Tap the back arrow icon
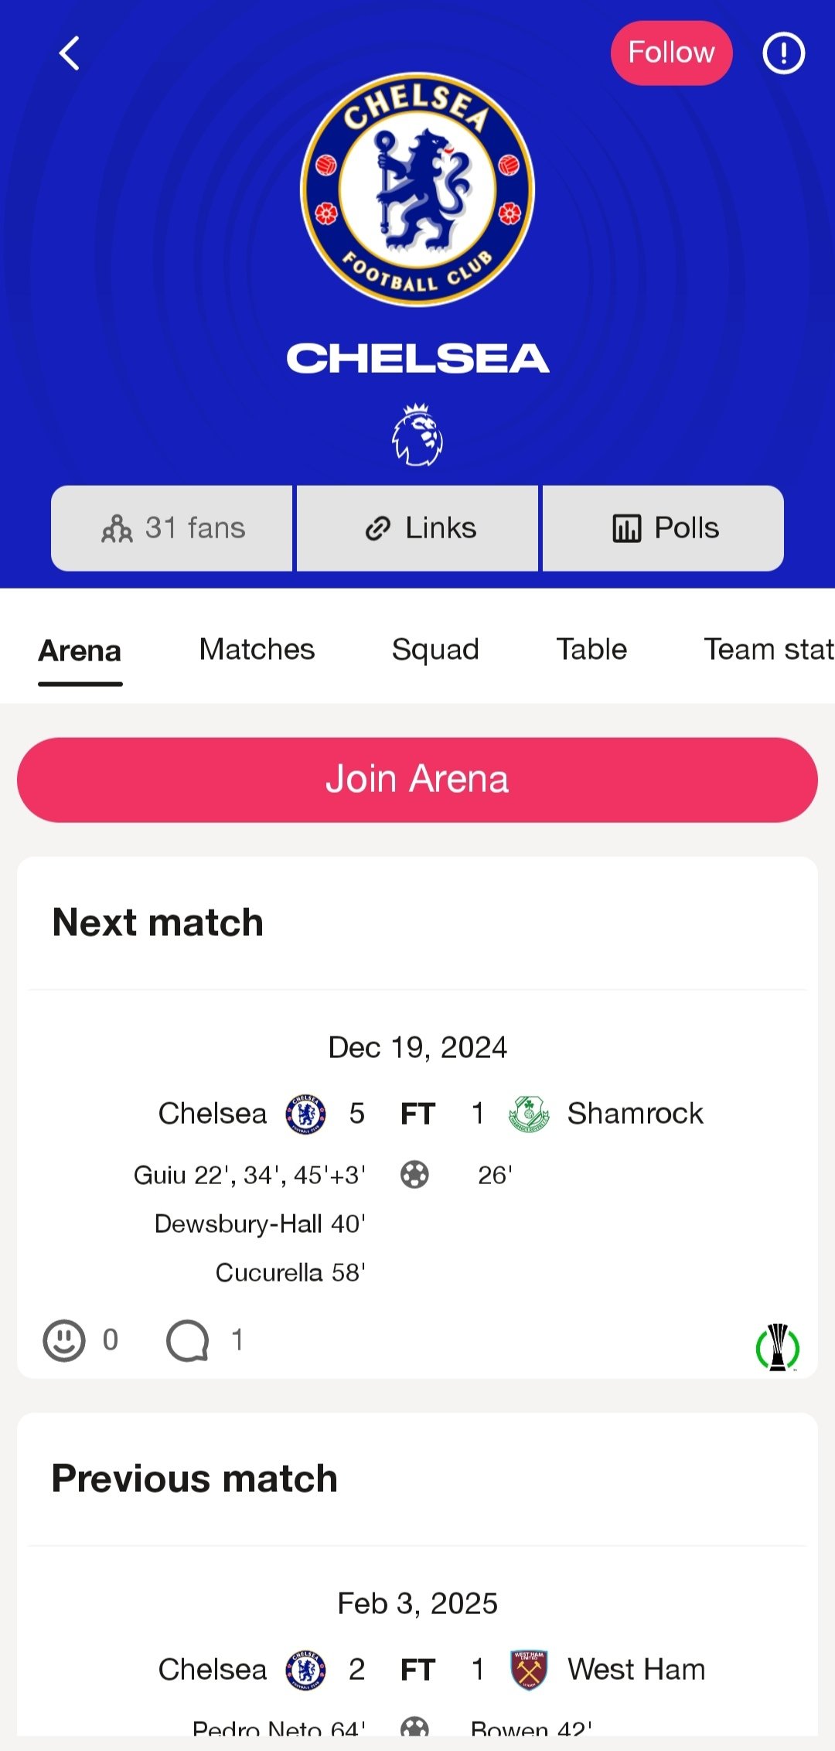 coord(70,53)
